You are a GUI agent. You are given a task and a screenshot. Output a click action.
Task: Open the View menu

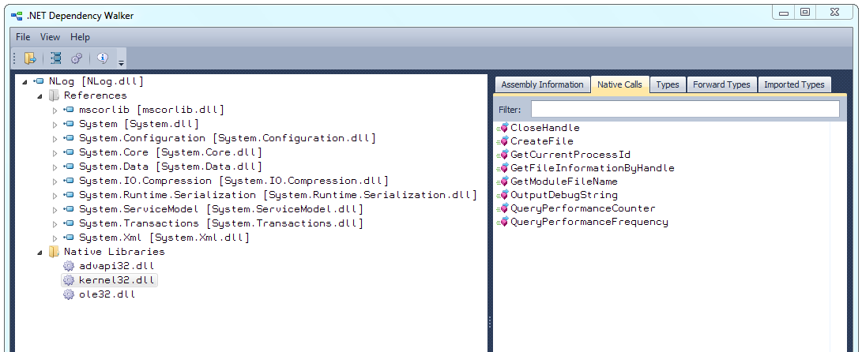tap(50, 37)
